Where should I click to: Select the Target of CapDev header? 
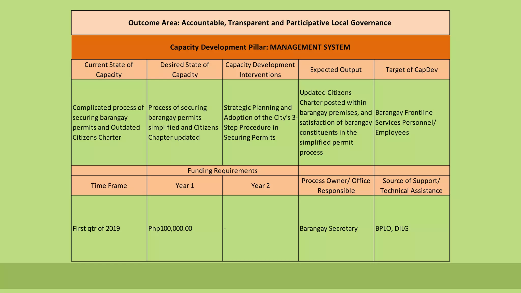point(412,70)
